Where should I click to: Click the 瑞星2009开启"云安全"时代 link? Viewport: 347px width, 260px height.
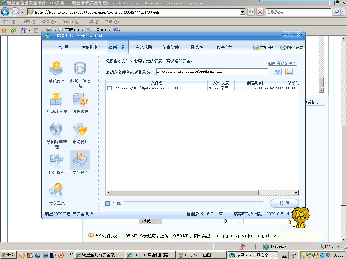[x=69, y=214]
